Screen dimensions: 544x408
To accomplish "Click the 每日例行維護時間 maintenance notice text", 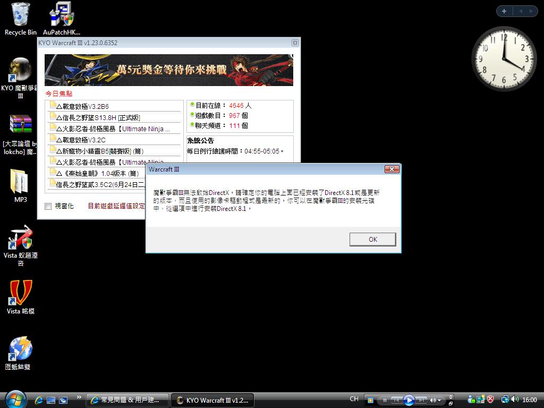I will pos(235,151).
